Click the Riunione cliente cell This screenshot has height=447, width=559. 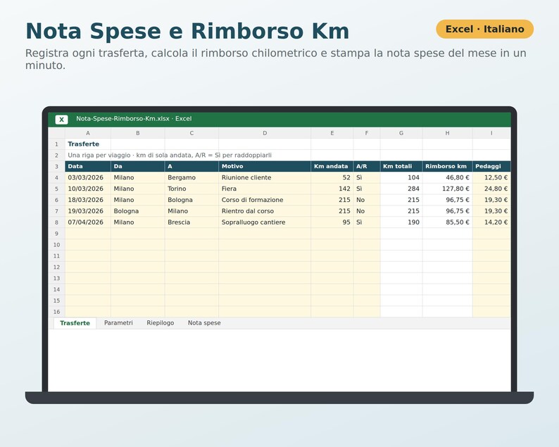pyautogui.click(x=265, y=177)
